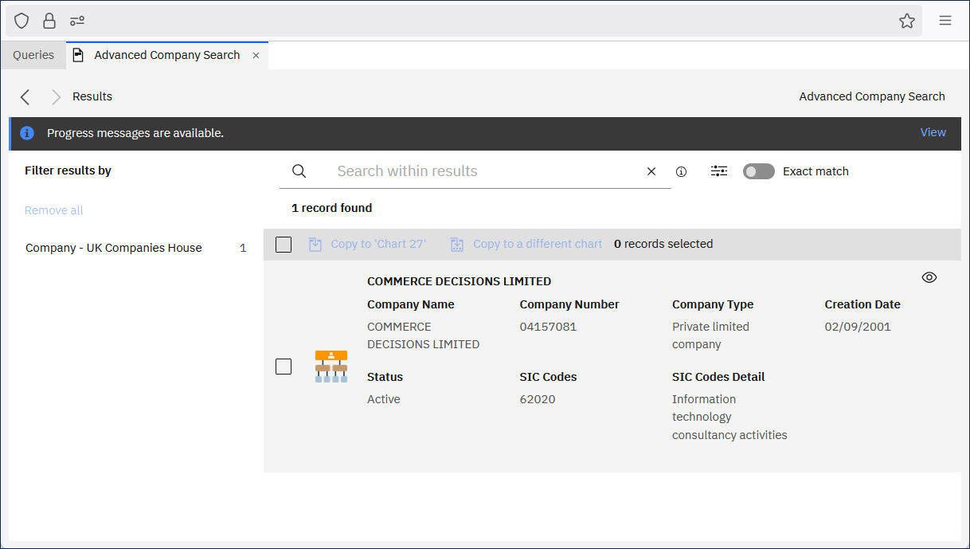Screen dimensions: 970x549
Task: Bookmark page with the star icon
Action: (907, 21)
